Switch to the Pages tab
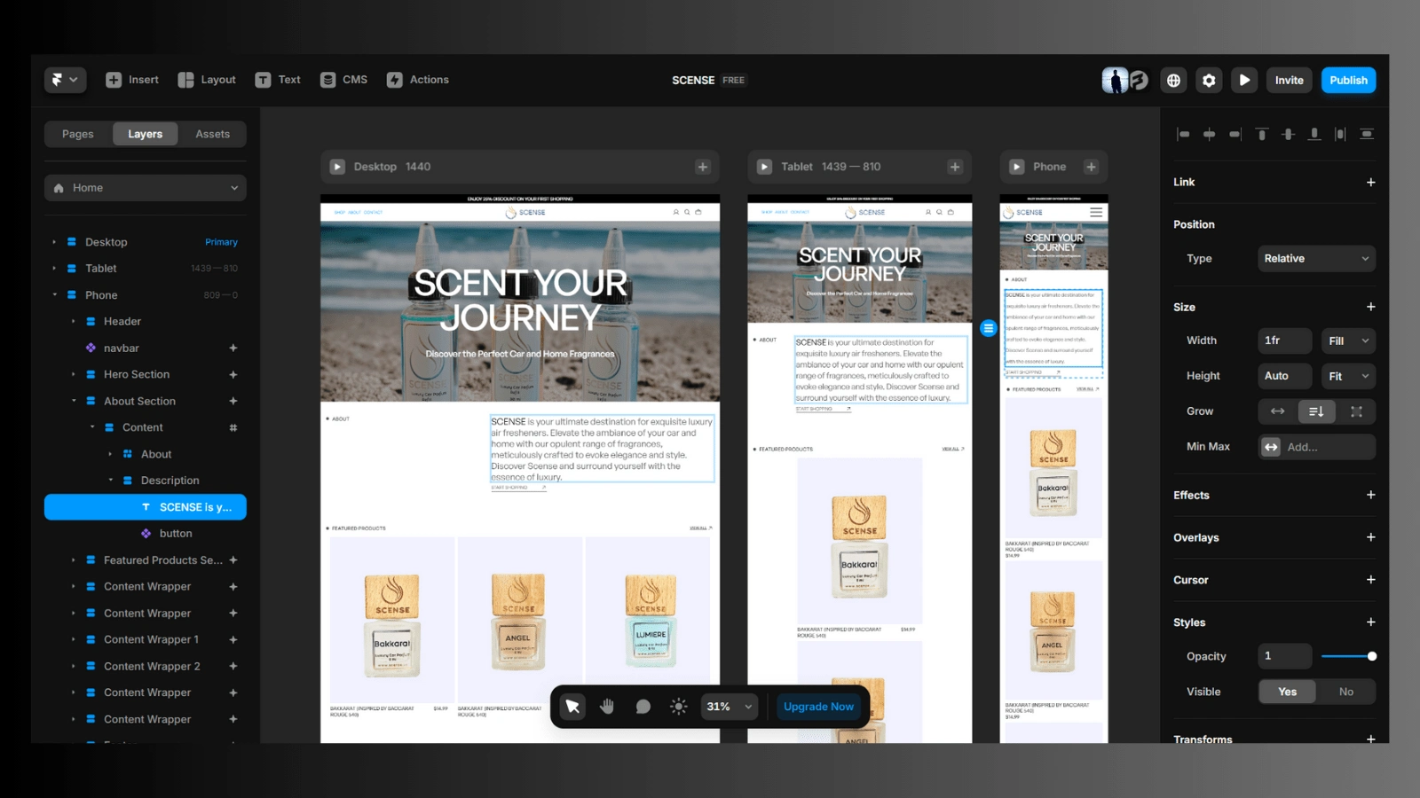 pyautogui.click(x=77, y=134)
